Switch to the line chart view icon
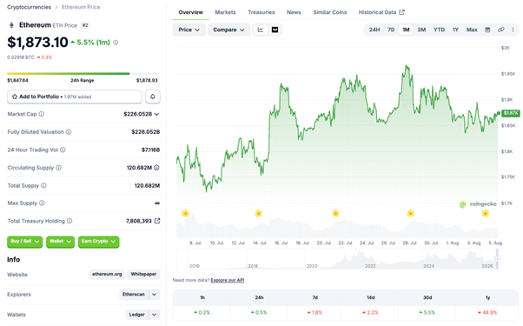This screenshot has width=523, height=326. (261, 30)
